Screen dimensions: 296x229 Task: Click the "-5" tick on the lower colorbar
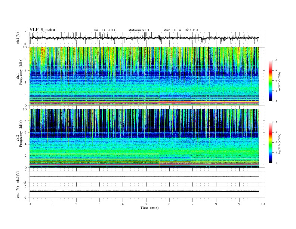click(276, 142)
